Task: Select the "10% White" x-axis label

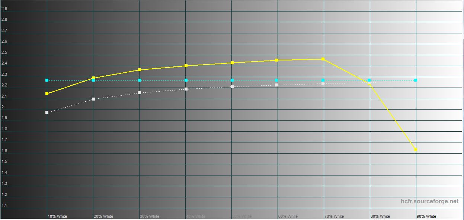Action: pos(57,216)
